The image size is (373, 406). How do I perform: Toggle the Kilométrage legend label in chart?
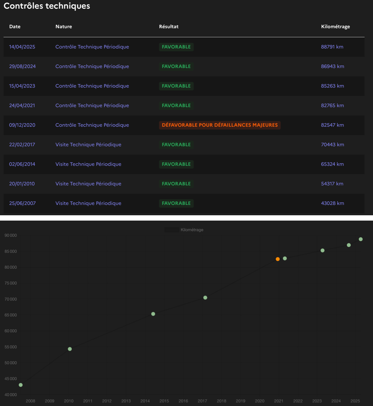pyautogui.click(x=192, y=230)
